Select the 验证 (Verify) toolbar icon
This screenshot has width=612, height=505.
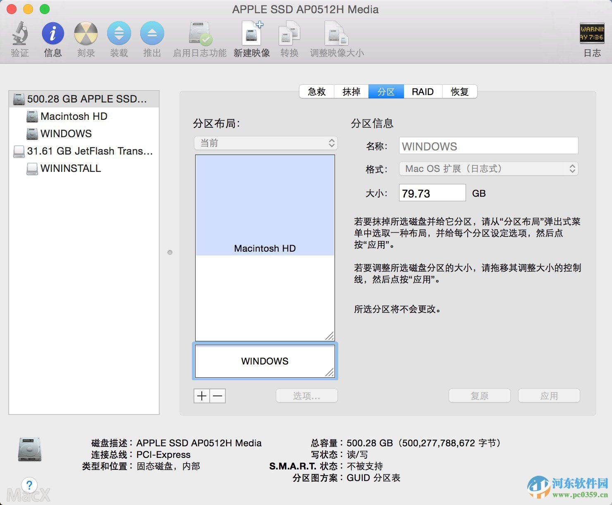pyautogui.click(x=19, y=37)
